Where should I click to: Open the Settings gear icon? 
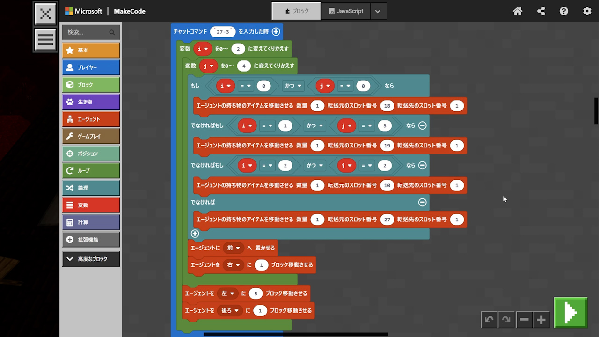click(587, 11)
